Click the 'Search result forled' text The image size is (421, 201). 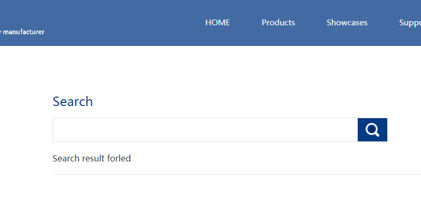92,158
